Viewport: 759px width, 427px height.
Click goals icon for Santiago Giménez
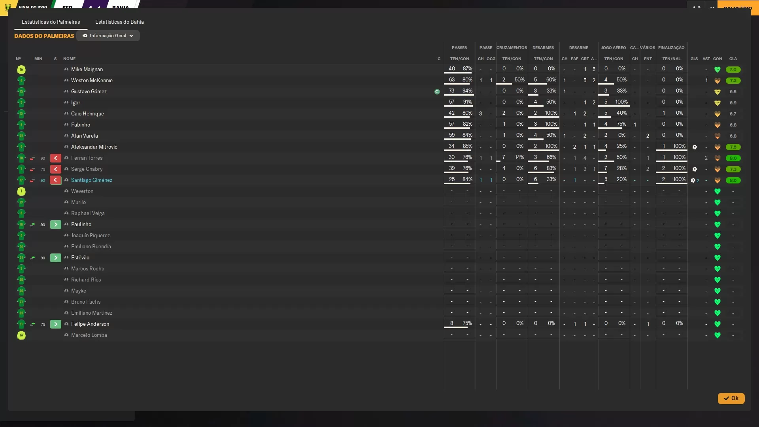[695, 180]
